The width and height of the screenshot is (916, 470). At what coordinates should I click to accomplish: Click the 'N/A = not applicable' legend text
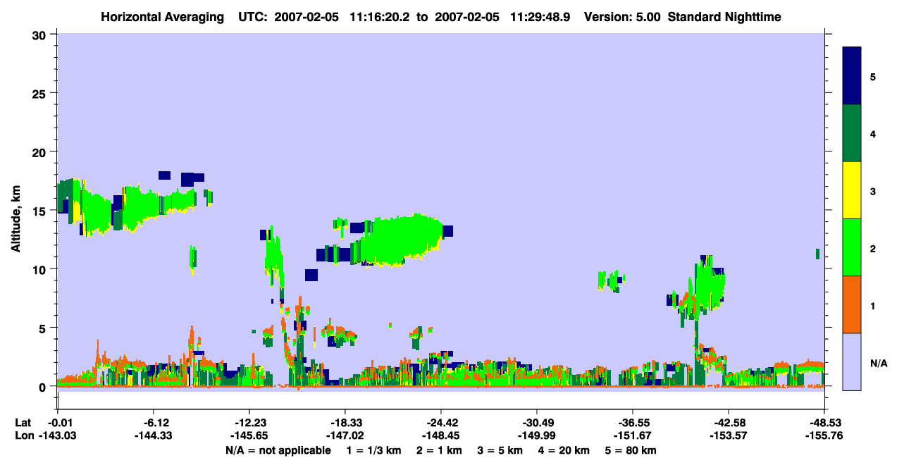pyautogui.click(x=278, y=450)
